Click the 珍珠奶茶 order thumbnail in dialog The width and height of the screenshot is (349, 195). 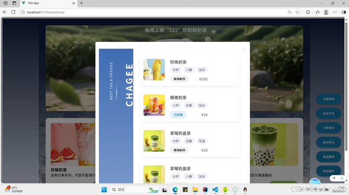(154, 69)
